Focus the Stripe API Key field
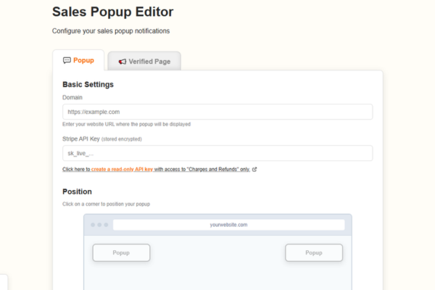 point(217,153)
